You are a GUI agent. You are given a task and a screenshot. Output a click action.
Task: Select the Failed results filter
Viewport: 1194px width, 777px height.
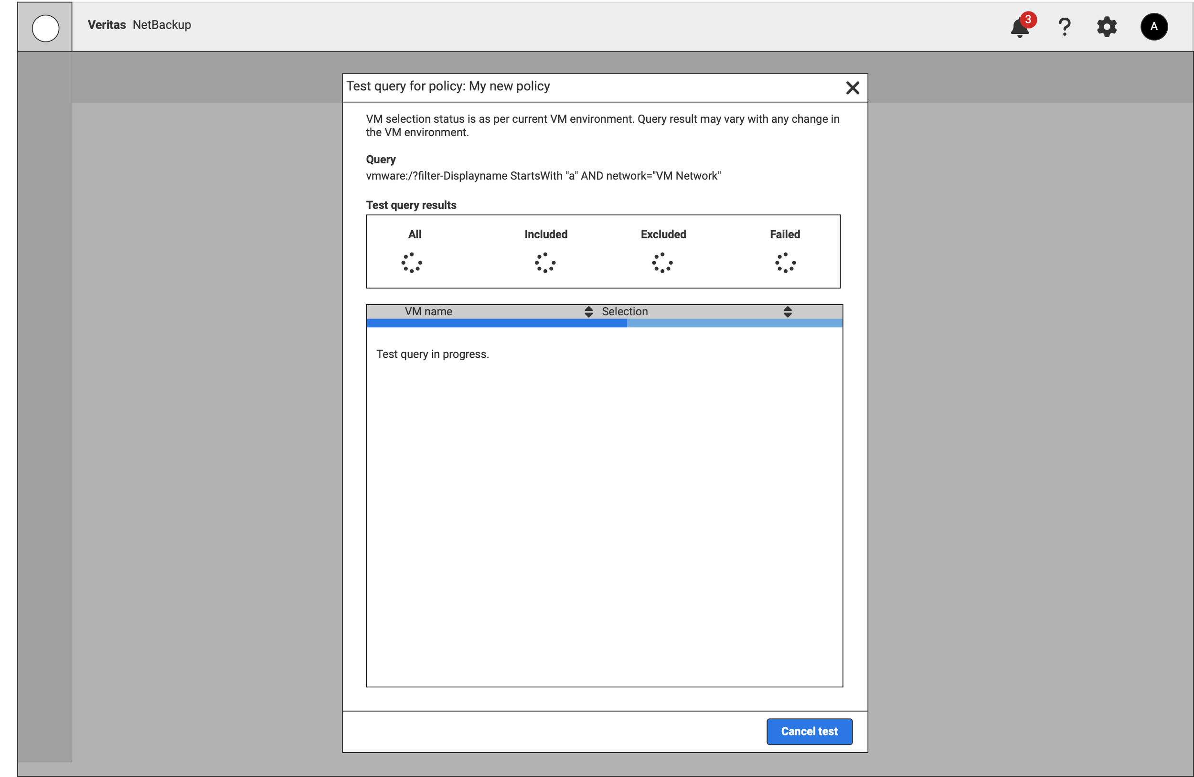click(x=785, y=234)
